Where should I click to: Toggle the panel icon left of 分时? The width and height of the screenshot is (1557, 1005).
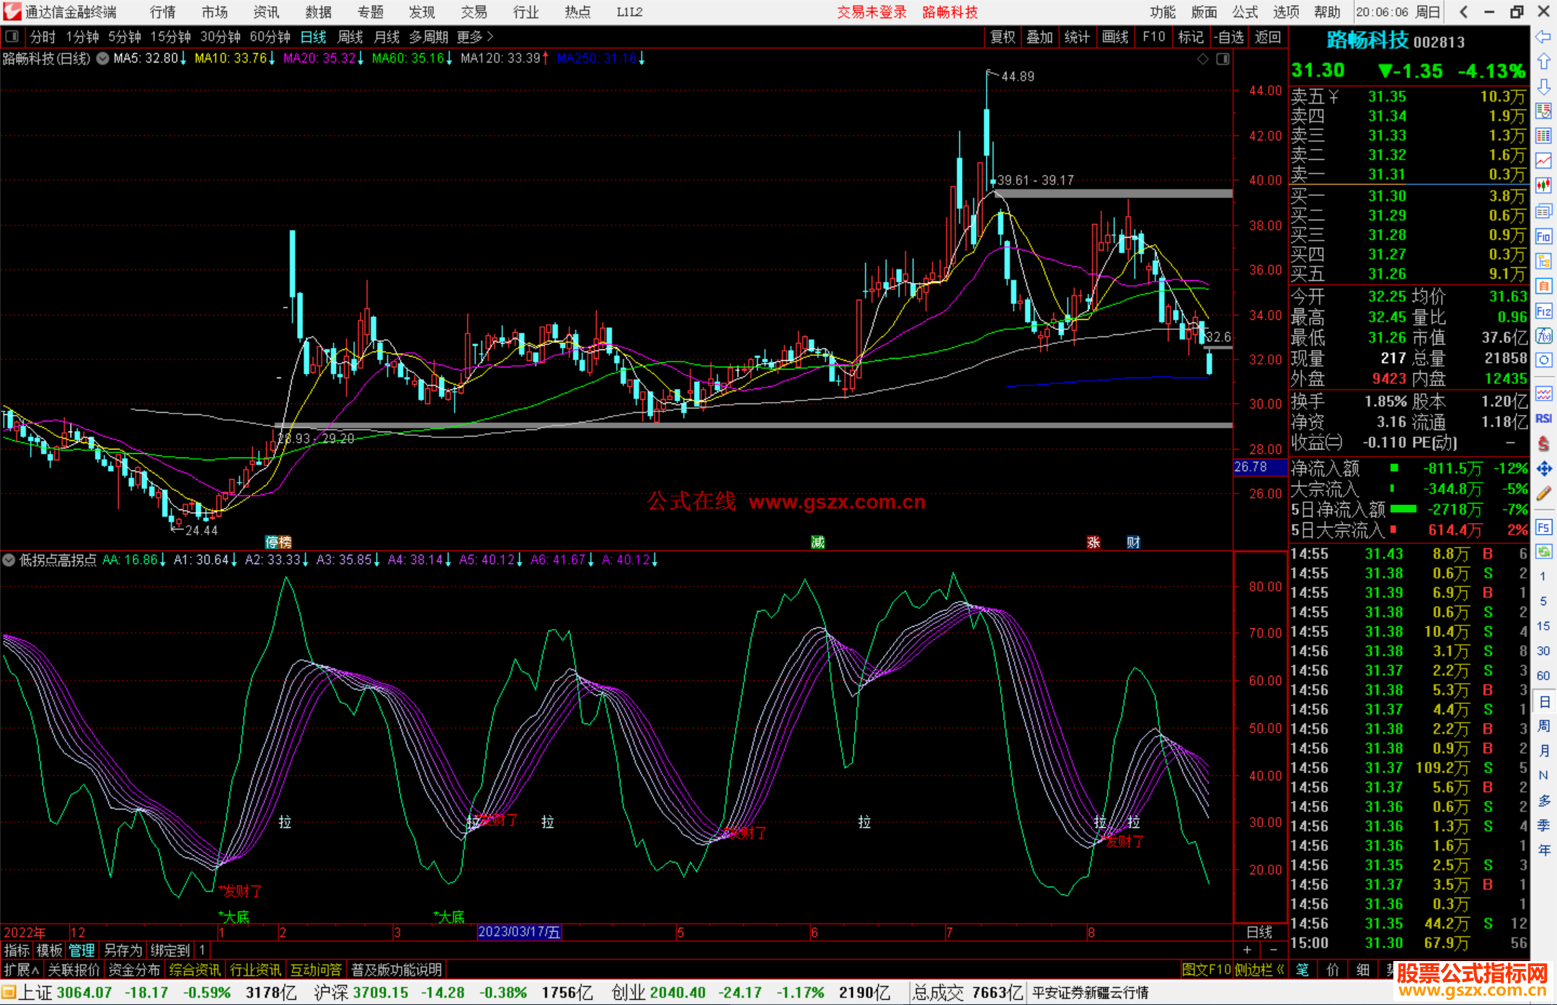click(x=12, y=37)
